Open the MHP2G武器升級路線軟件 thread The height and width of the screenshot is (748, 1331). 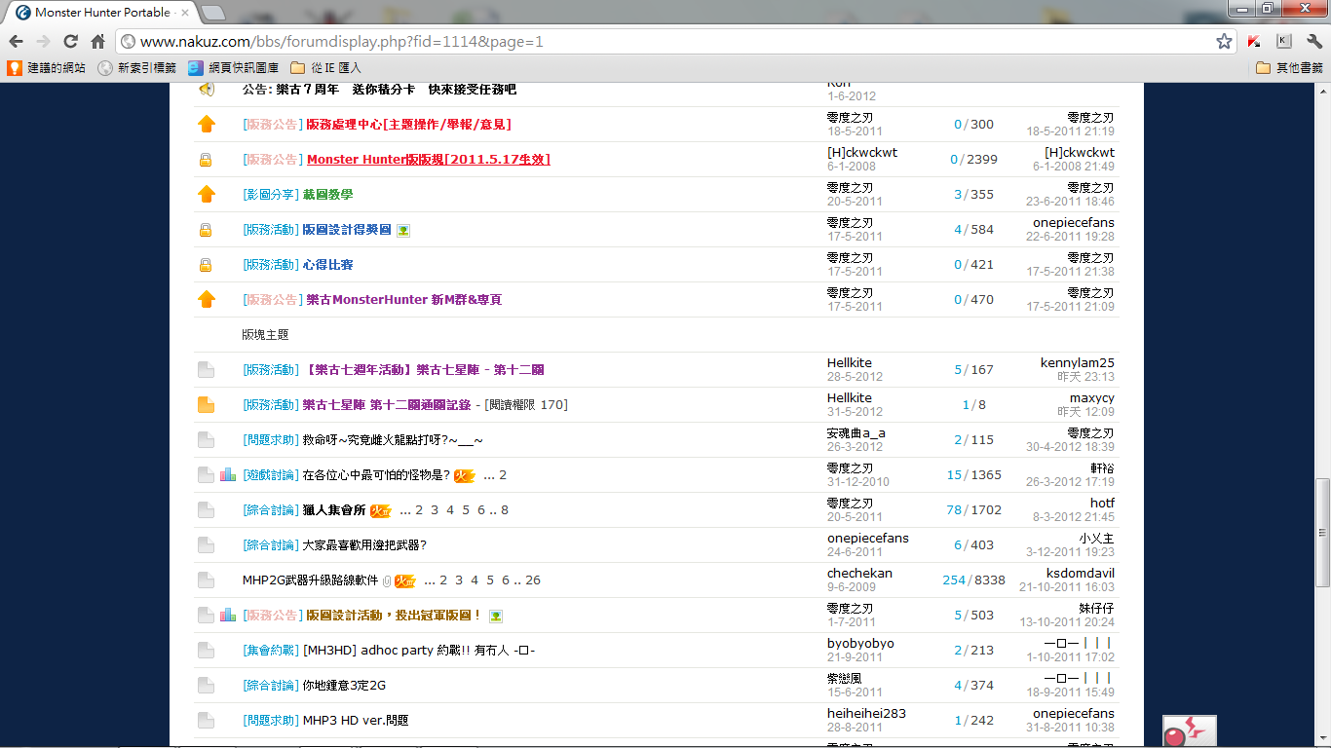(310, 580)
